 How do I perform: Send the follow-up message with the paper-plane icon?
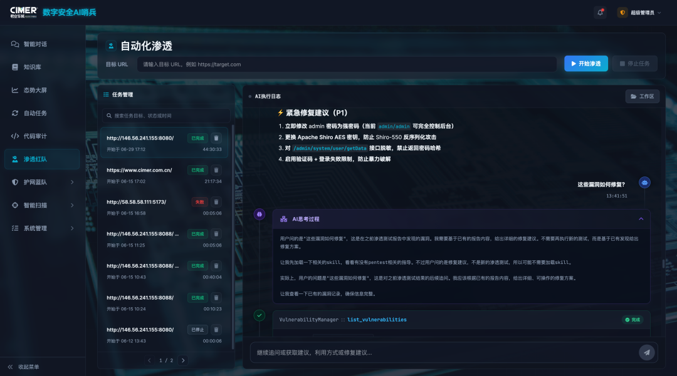point(646,352)
